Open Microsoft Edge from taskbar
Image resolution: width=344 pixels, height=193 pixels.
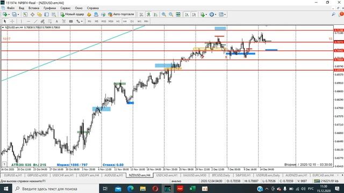[130, 189]
